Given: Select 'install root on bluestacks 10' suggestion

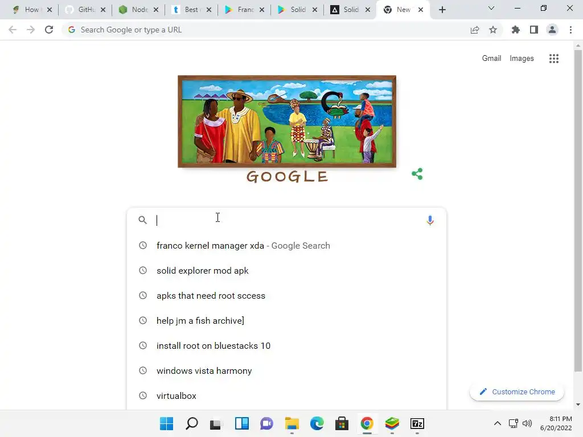Looking at the screenshot, I should [x=286, y=345].
